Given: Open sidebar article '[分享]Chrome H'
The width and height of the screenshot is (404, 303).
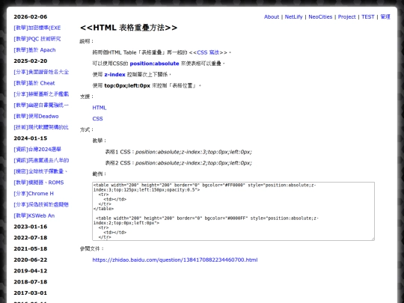Looking at the screenshot, I should point(34,194).
